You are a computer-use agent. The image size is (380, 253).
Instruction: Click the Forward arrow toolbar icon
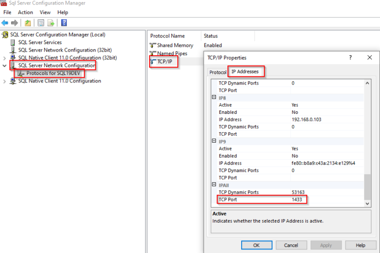pyautogui.click(x=15, y=23)
